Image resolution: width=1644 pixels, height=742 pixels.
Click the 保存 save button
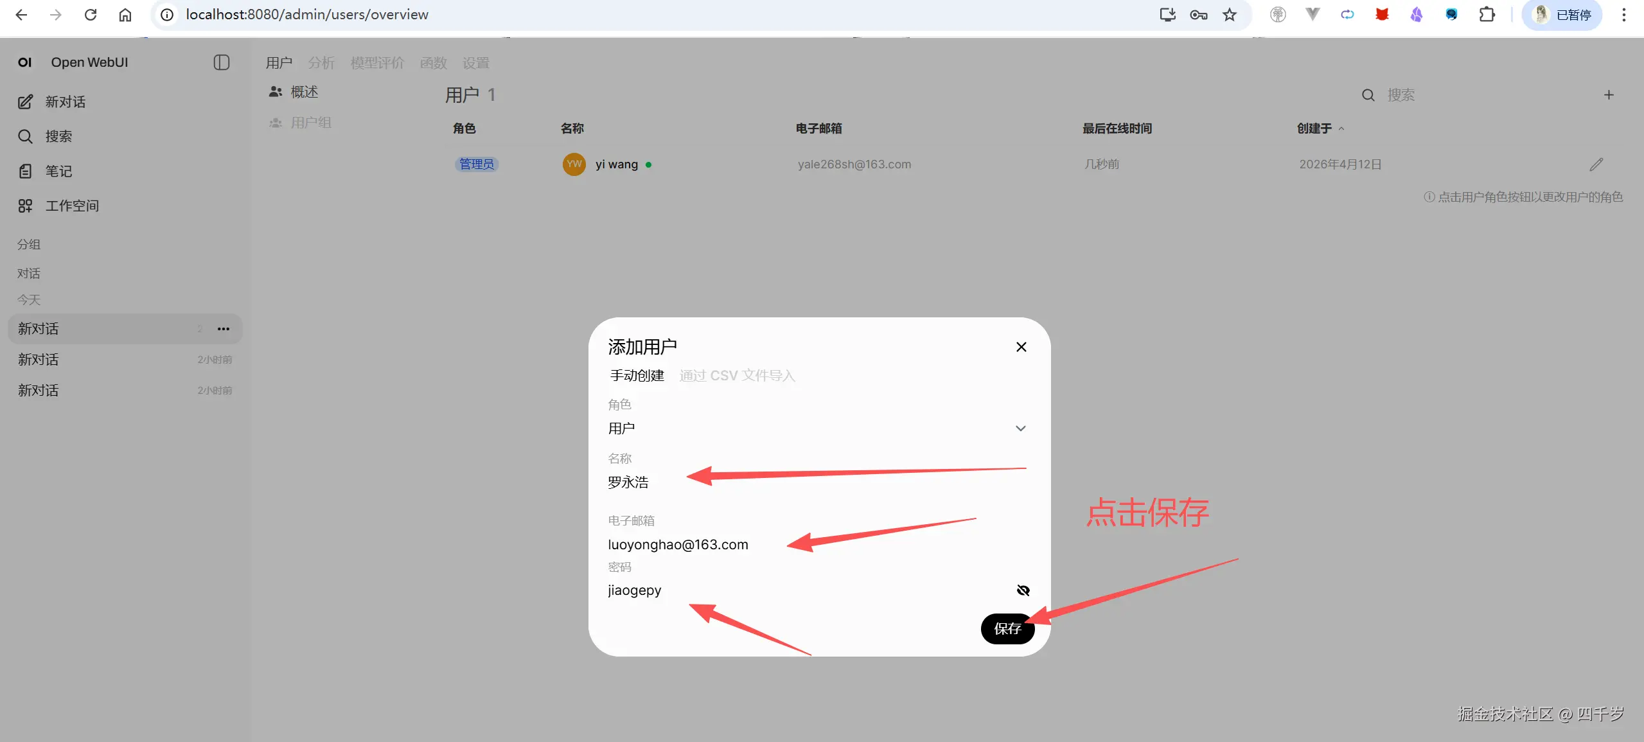(x=1007, y=628)
